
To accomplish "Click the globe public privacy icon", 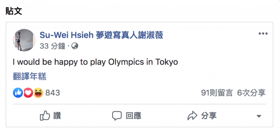I will tap(75, 46).
